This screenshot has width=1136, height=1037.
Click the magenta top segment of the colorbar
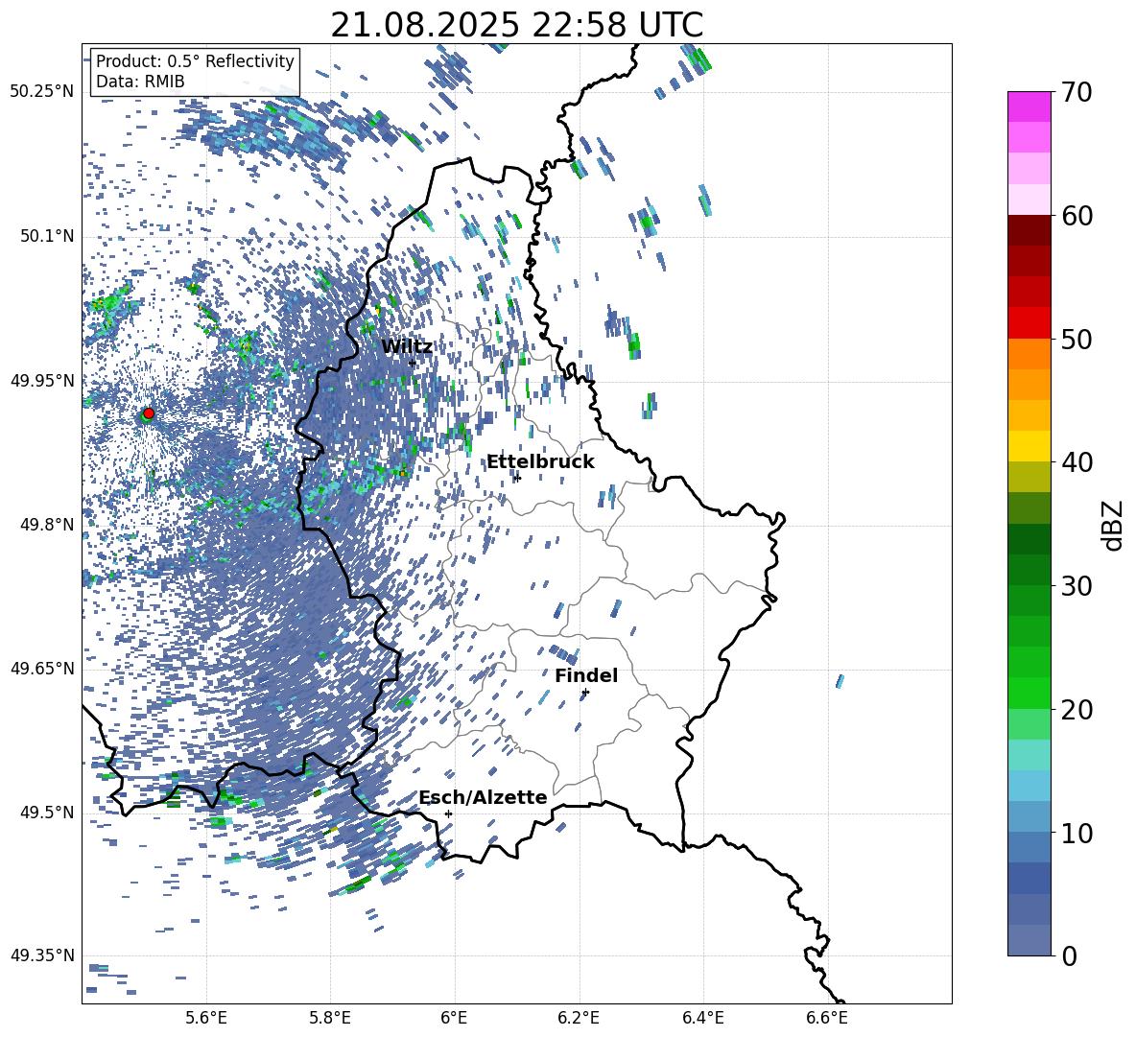coord(1029,107)
